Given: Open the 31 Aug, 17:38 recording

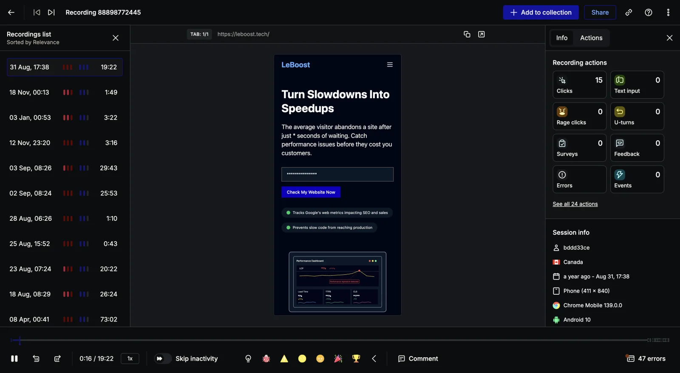Looking at the screenshot, I should coord(65,67).
